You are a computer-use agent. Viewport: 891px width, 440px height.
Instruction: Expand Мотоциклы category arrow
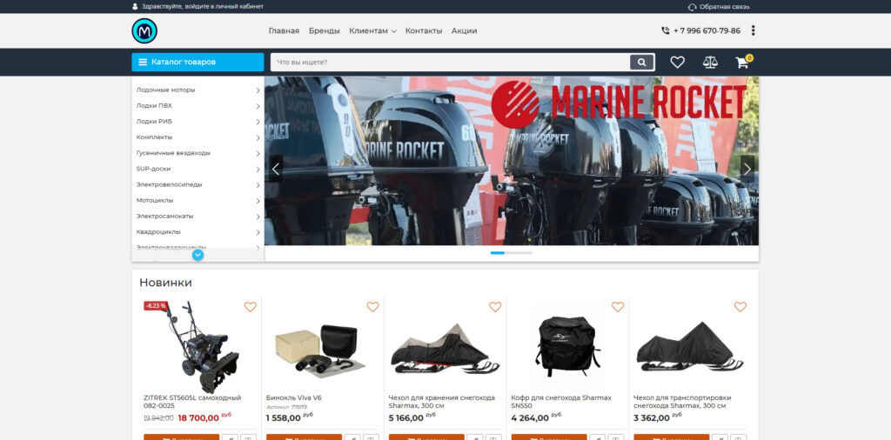pos(258,201)
